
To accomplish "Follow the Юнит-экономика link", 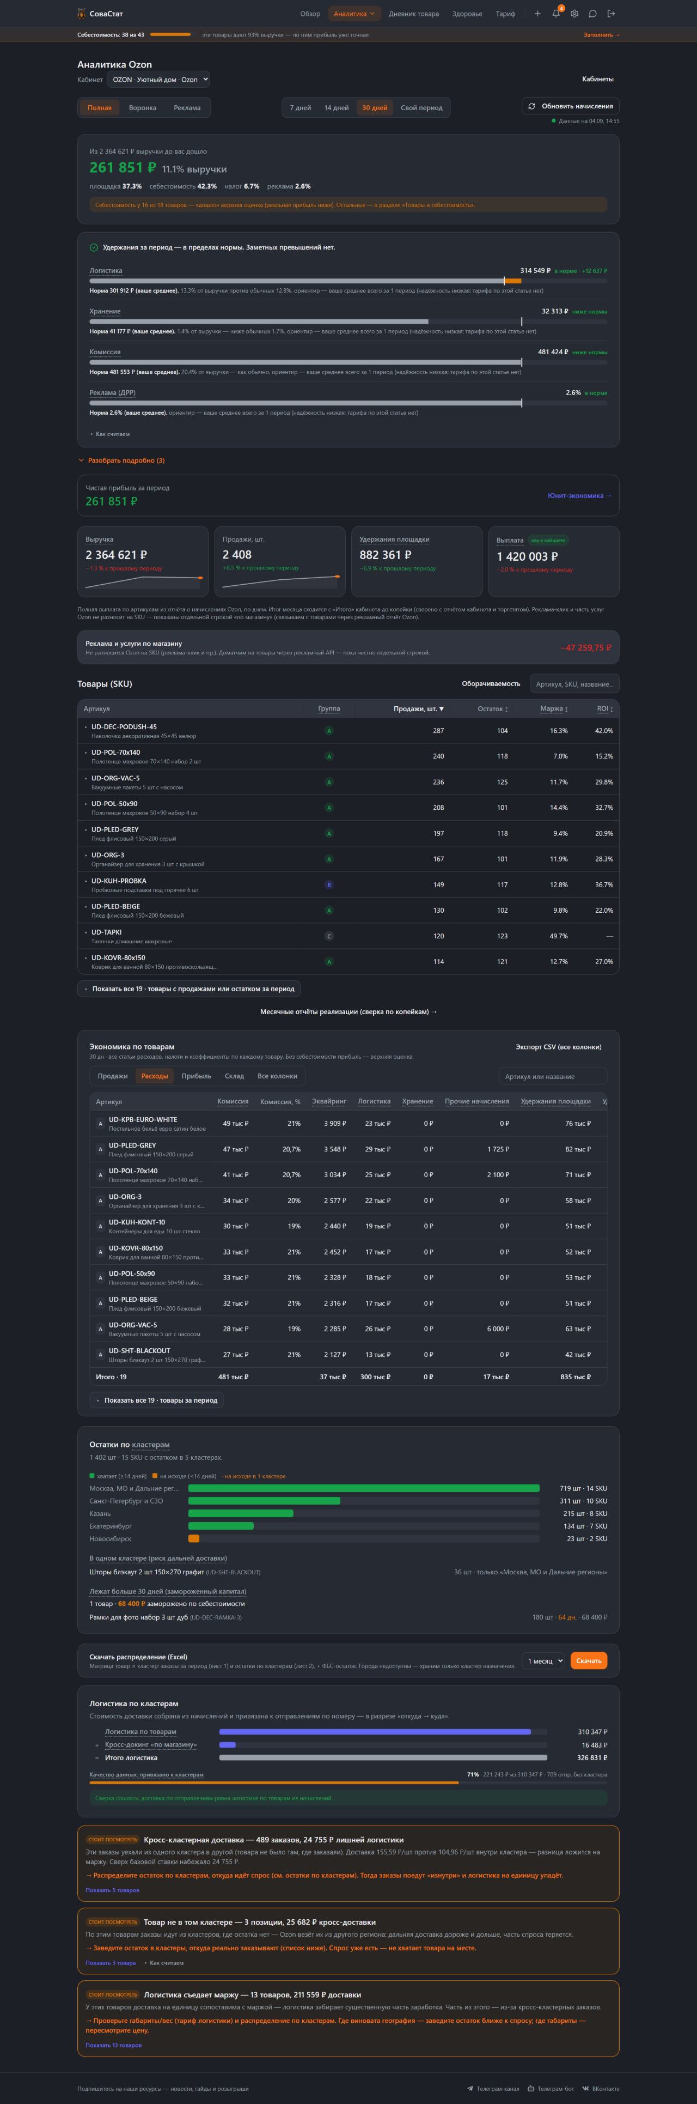I will tap(579, 496).
